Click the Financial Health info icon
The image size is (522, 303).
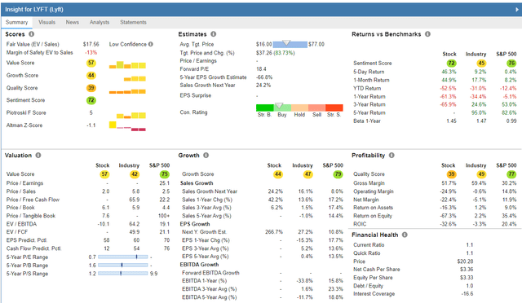pos(405,235)
